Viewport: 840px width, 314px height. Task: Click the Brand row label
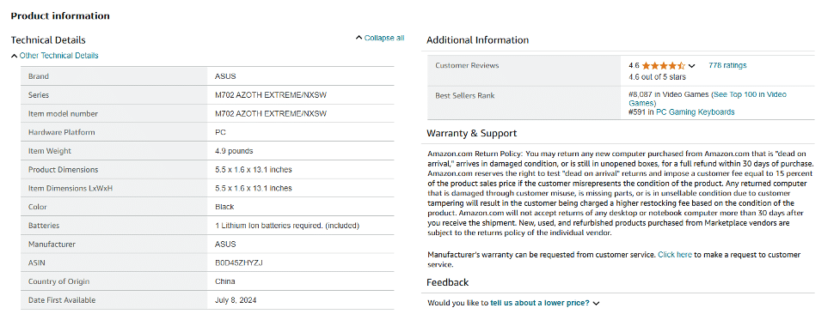38,76
